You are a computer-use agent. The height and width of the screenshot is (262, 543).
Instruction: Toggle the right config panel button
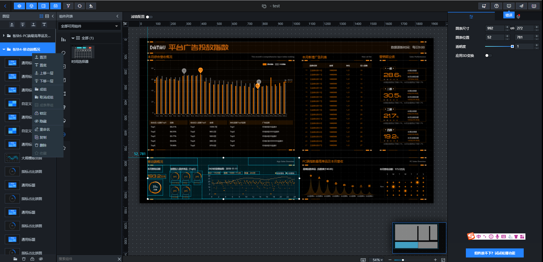coord(43,6)
